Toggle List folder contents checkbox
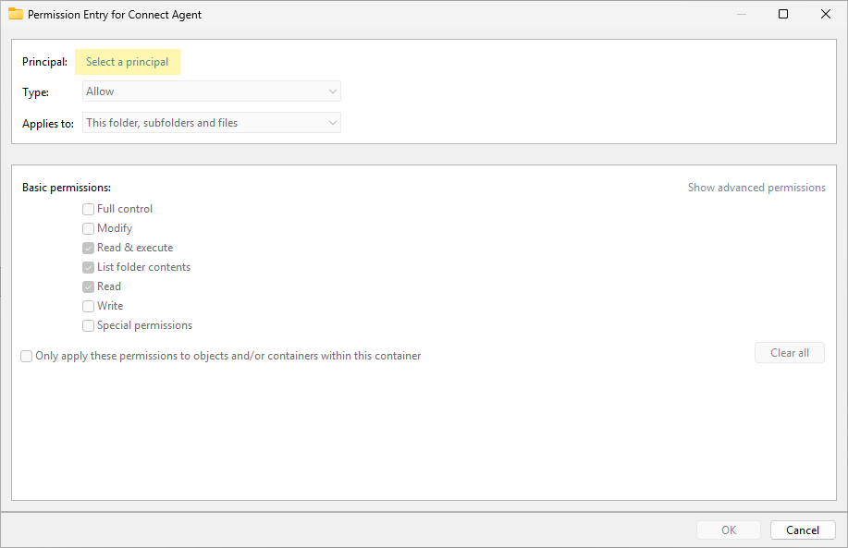The height and width of the screenshot is (548, 848). [x=89, y=267]
